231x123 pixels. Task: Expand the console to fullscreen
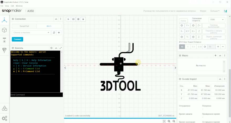click(x=61, y=48)
